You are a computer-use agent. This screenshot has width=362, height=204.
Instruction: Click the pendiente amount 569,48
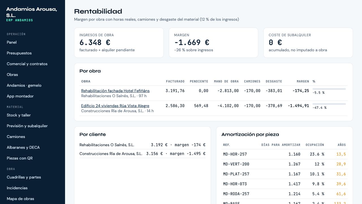pos(201,106)
